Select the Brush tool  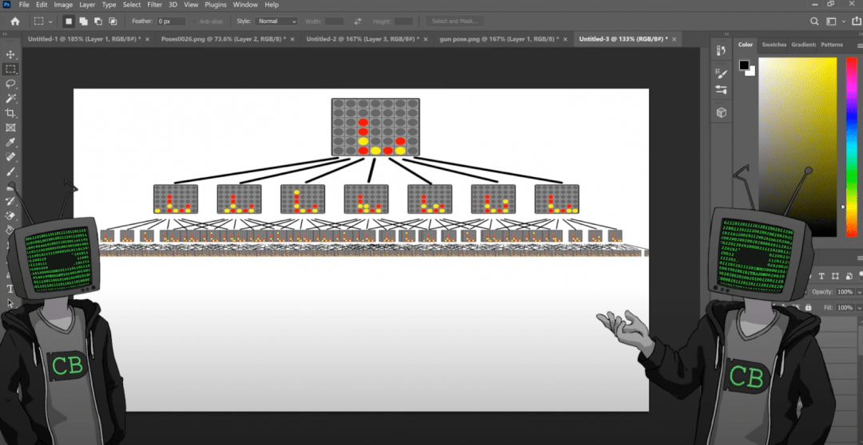pos(11,171)
